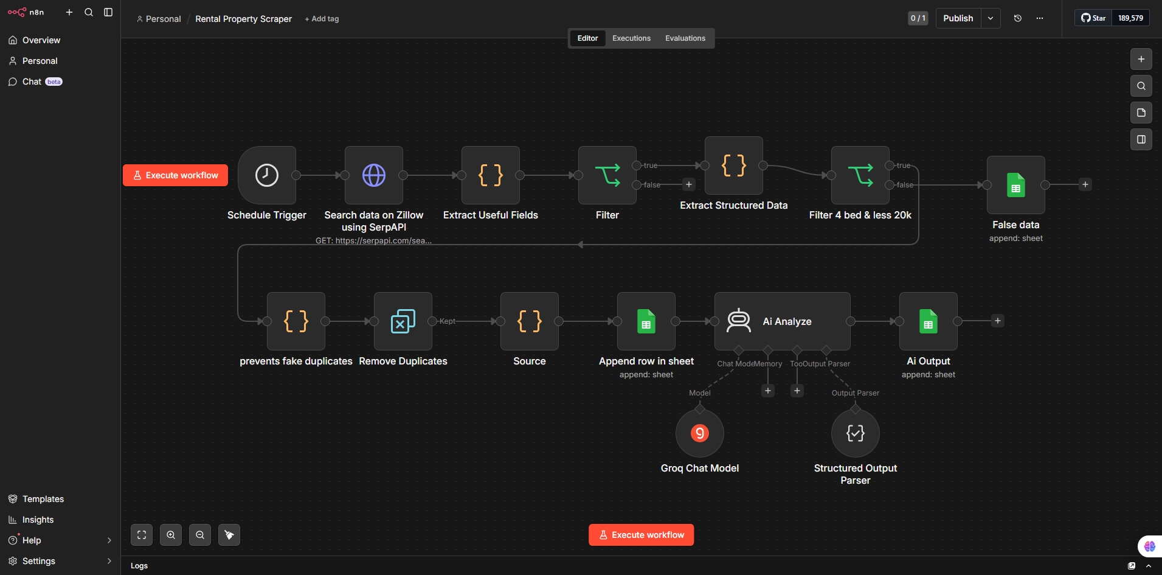Open the Publish dropdown arrow

pos(991,18)
